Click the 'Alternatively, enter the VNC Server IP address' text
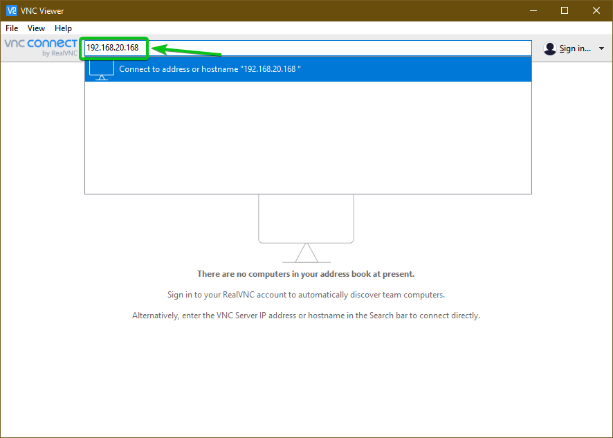 pyautogui.click(x=306, y=316)
